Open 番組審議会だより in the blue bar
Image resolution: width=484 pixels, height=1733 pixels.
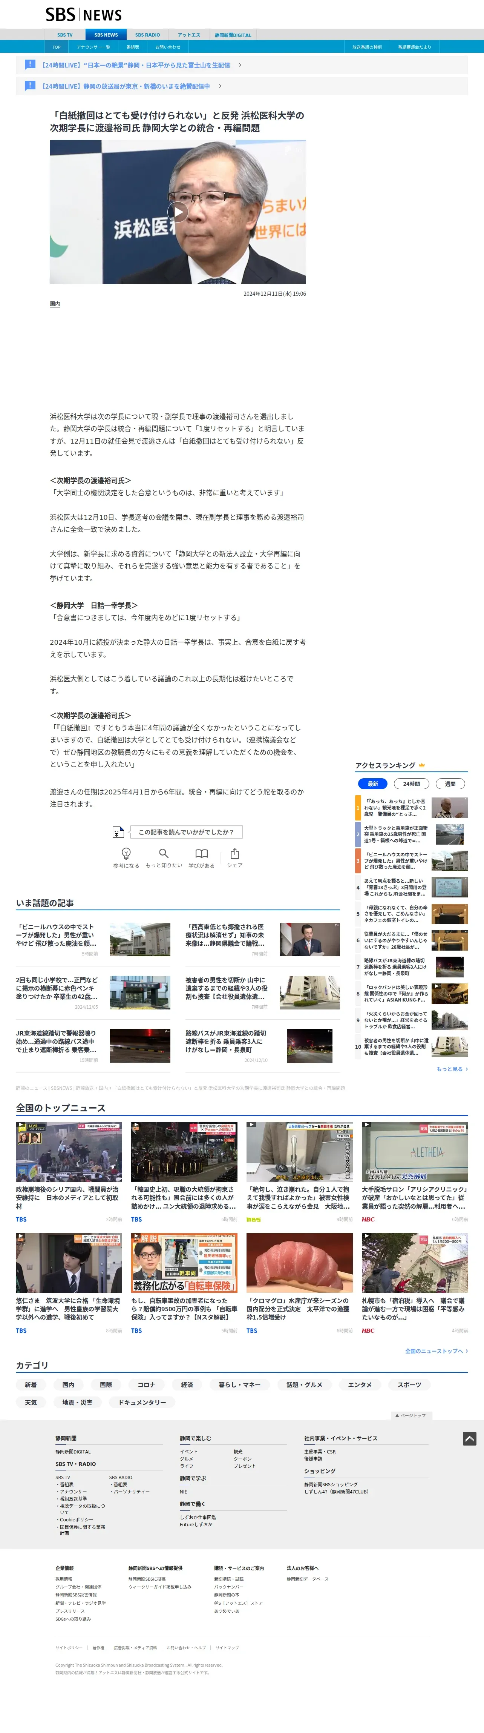click(x=415, y=47)
